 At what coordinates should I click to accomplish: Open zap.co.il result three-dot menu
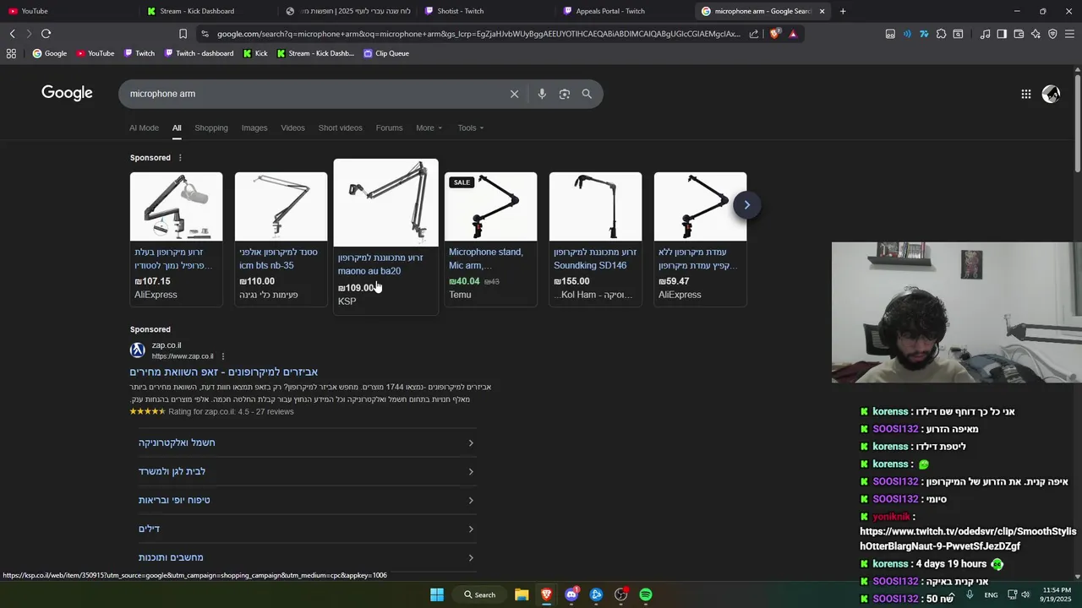click(223, 356)
